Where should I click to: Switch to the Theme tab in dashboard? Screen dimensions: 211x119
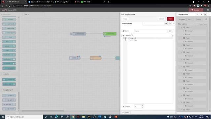tap(198, 20)
